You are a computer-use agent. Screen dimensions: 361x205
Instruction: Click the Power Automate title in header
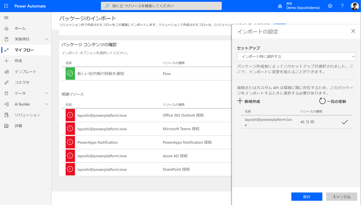tap(30, 6)
